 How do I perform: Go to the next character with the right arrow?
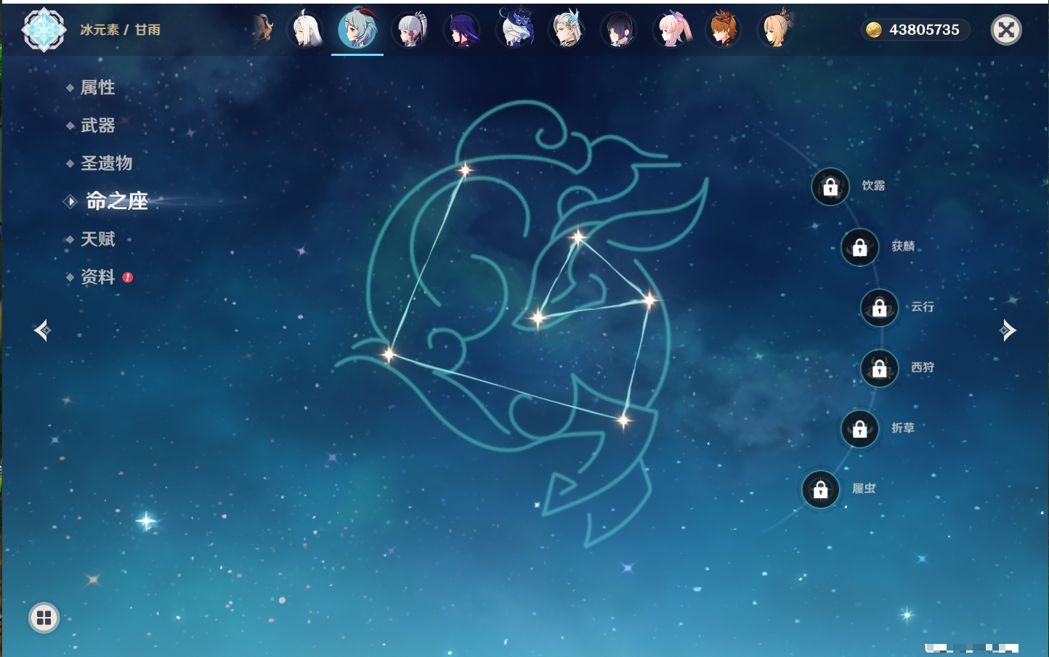click(1008, 330)
